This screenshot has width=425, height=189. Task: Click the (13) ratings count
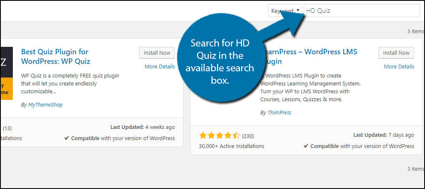7,128
